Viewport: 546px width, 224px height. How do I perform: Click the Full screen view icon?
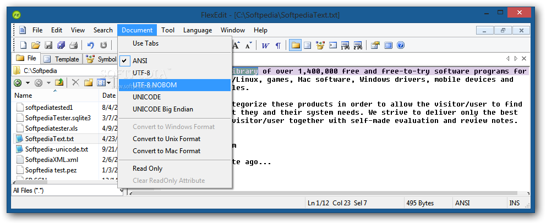[x=388, y=45]
